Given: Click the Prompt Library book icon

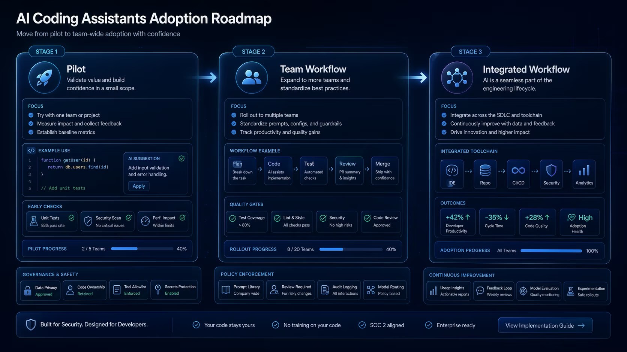Looking at the screenshot, I should pos(226,290).
